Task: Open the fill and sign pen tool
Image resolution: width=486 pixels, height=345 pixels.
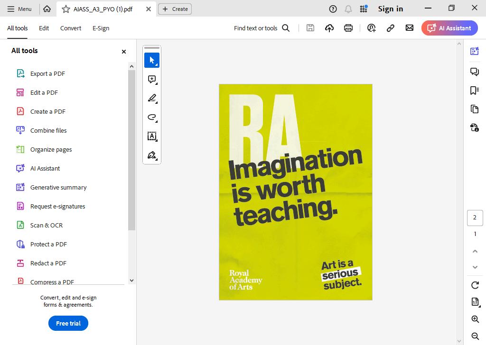Action: pos(152,155)
